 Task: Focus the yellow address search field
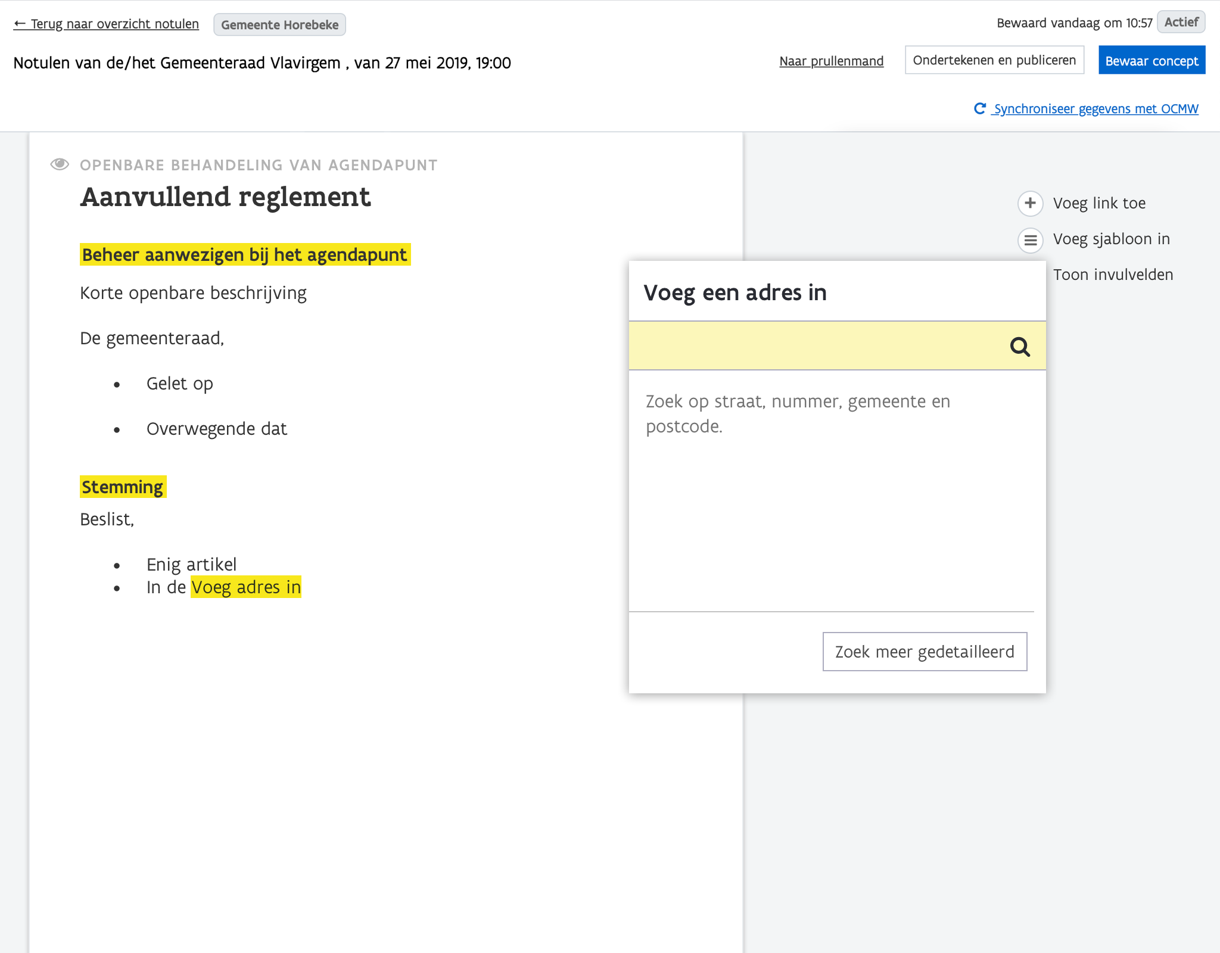pos(816,346)
